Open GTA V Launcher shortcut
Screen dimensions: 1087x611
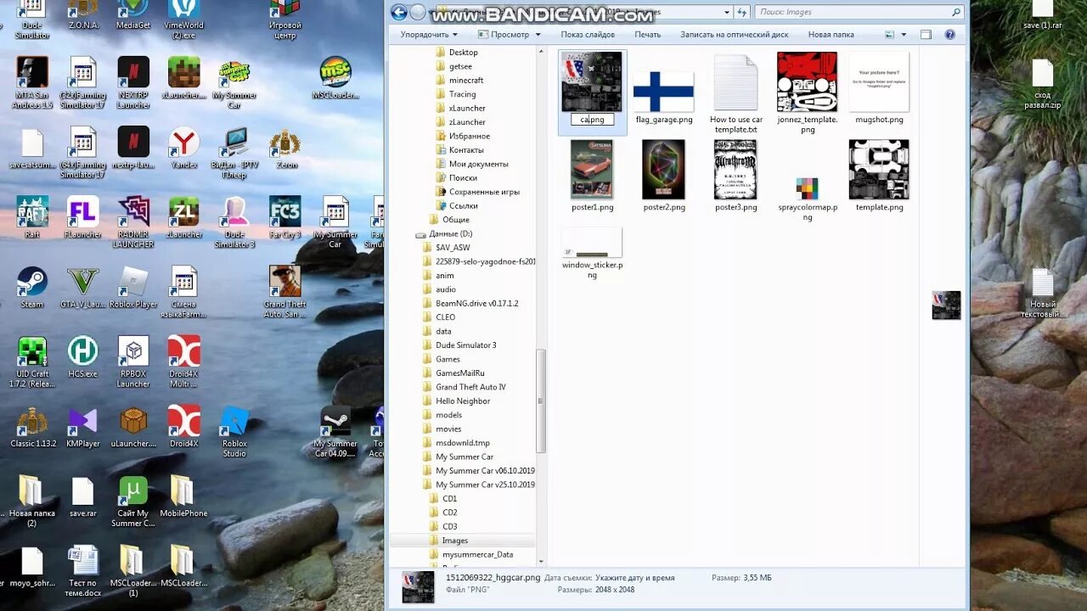point(83,287)
